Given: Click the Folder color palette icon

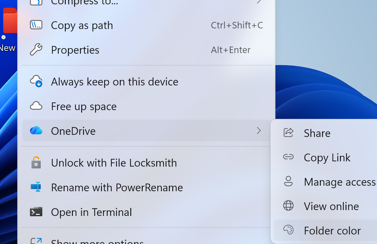Looking at the screenshot, I should point(288,230).
